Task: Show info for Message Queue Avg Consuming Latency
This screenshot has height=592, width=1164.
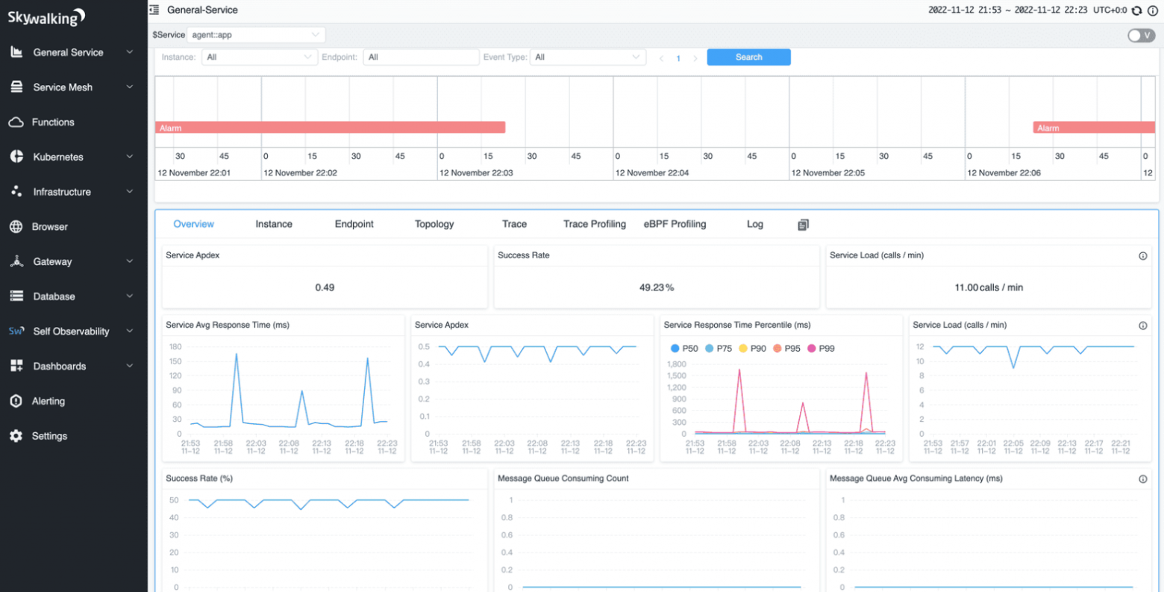Action: coord(1142,479)
